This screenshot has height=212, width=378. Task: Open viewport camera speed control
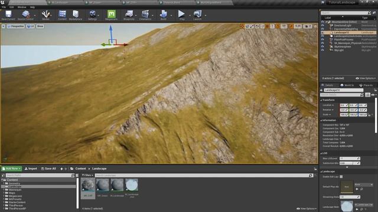(x=307, y=26)
